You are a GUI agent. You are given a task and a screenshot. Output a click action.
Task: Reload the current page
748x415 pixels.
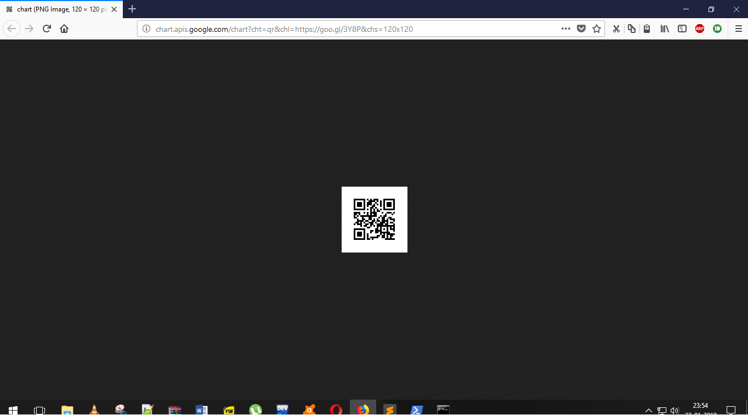[47, 29]
